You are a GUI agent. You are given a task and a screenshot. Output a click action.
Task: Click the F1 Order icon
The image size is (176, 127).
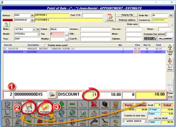click(7, 105)
